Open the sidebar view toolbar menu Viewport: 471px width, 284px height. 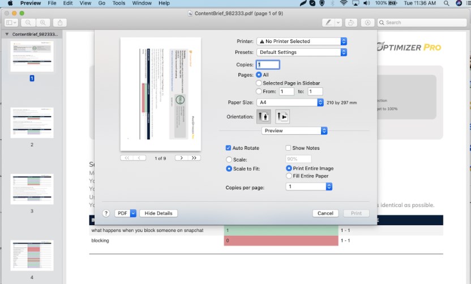[11, 23]
